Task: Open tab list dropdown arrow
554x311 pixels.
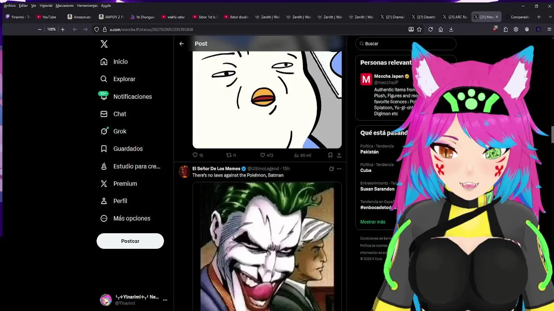Action: pos(550,17)
